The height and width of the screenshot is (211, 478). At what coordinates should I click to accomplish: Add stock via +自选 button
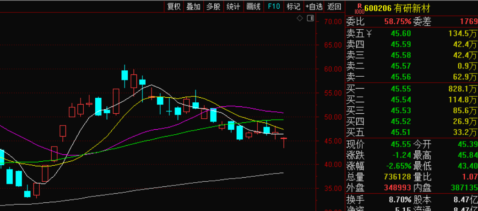tap(314, 6)
